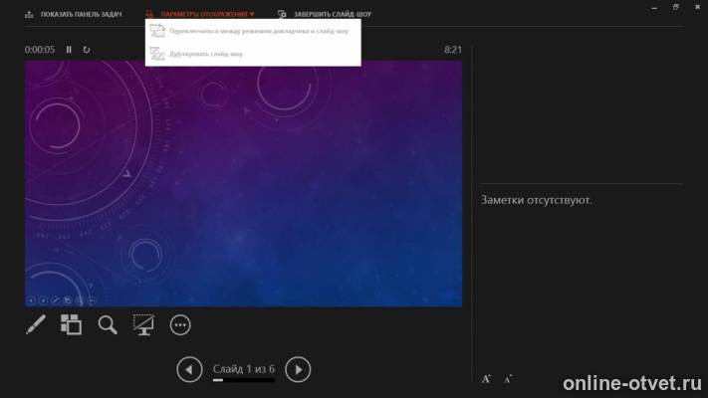
Task: Close the presenter view window
Action: (x=697, y=7)
